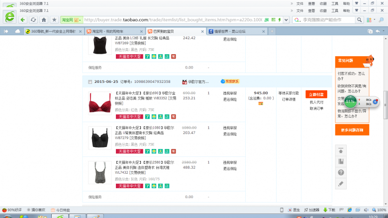
Task: Click the green 51% accelerator ball
Action: point(350,101)
